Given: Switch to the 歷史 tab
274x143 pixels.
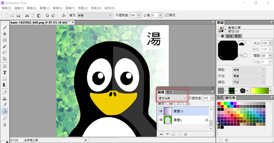Looking at the screenshot, I should (169, 92).
